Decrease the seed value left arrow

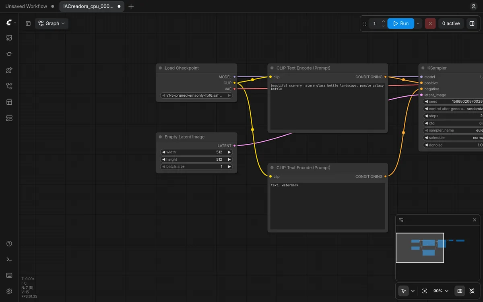426,101
